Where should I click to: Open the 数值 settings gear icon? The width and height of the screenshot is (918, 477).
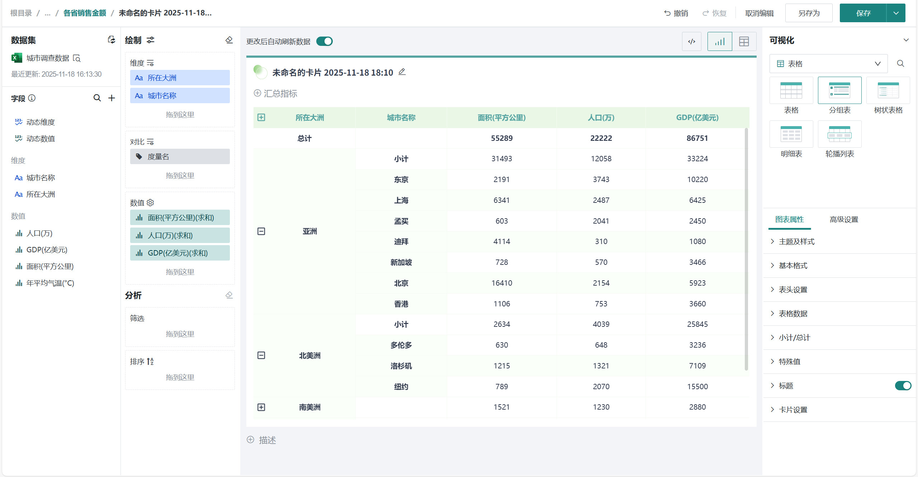point(150,202)
